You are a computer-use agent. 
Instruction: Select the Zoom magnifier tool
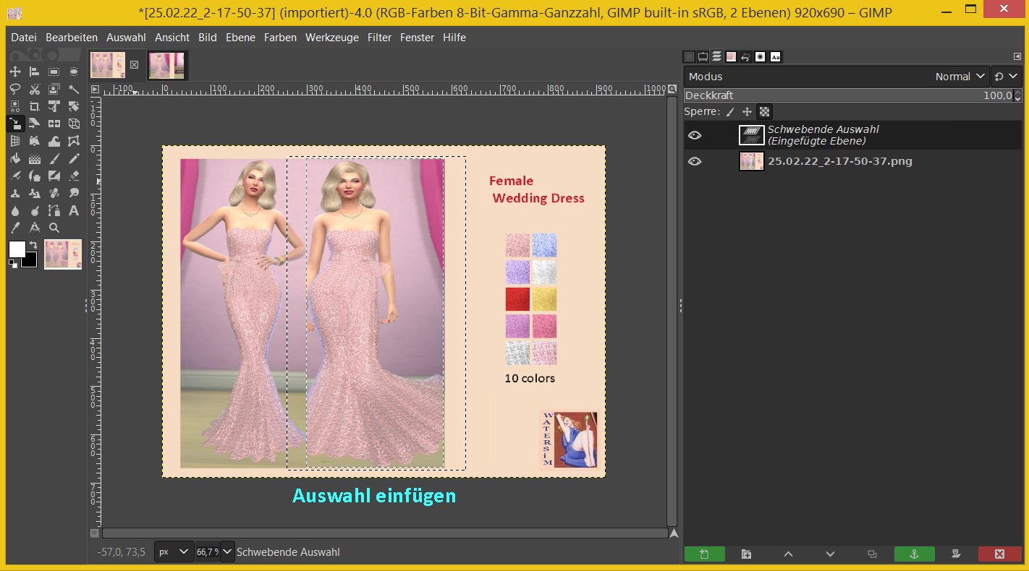tap(54, 228)
